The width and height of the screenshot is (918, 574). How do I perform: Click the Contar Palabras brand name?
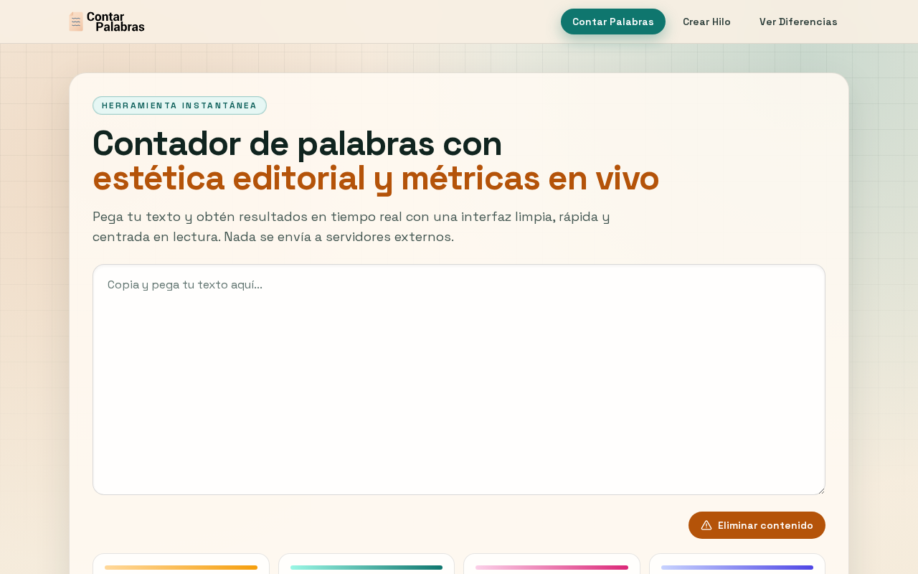tap(115, 22)
